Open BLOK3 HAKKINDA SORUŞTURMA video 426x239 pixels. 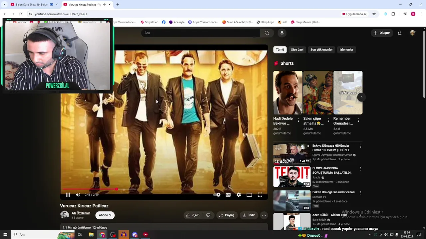[292, 177]
